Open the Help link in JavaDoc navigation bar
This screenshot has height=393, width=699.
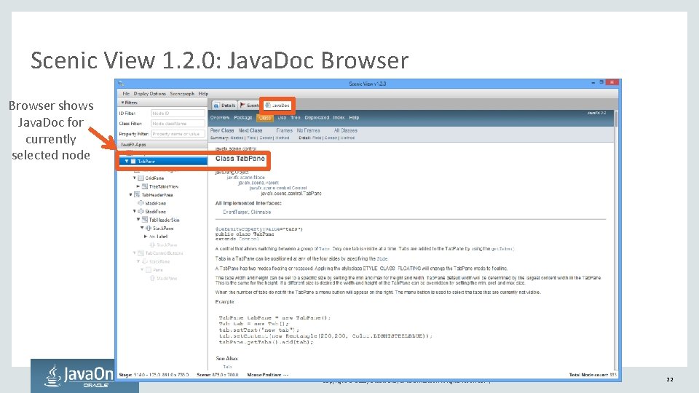(x=354, y=118)
